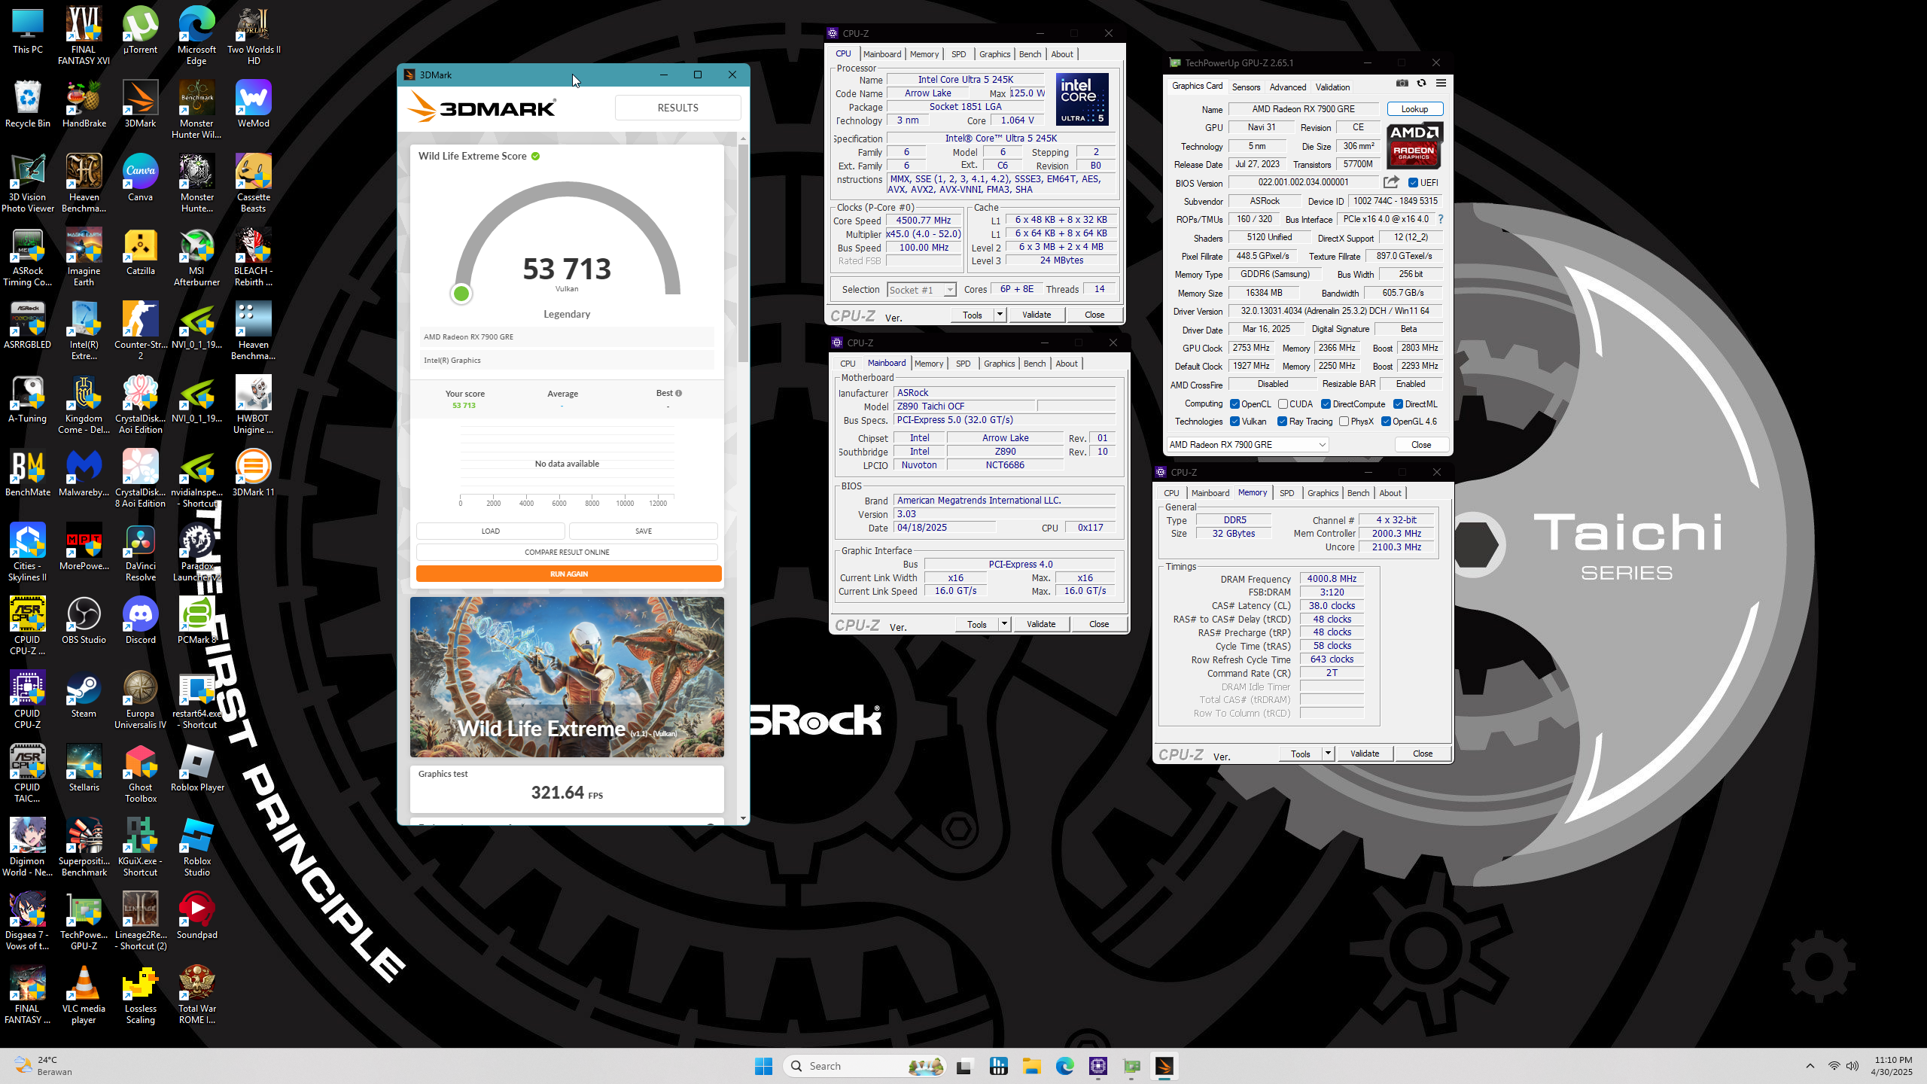
Task: Open the Sensors tab in GPU-Z
Action: click(1246, 87)
